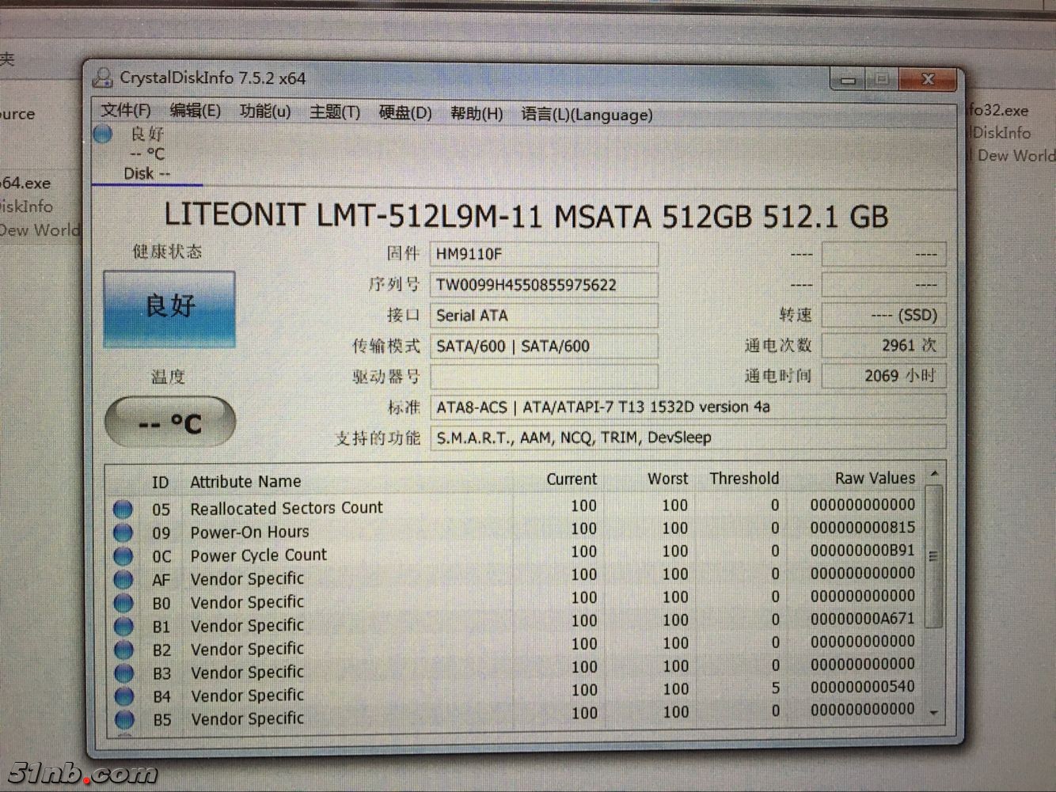
Task: Click the firmware HM9110F field
Action: 543,254
